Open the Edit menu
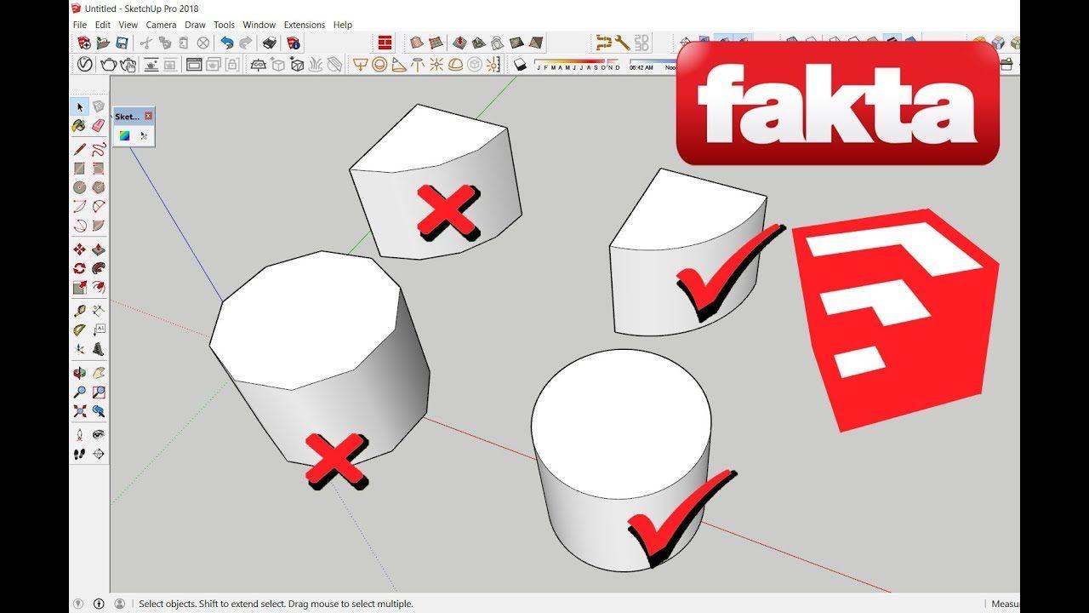Viewport: 1089px width, 613px height. (x=103, y=25)
